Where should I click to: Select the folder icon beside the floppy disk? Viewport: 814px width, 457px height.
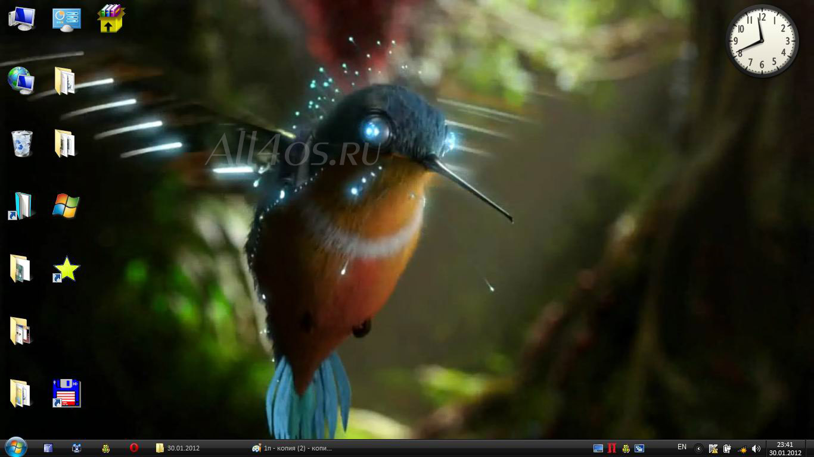[20, 393]
